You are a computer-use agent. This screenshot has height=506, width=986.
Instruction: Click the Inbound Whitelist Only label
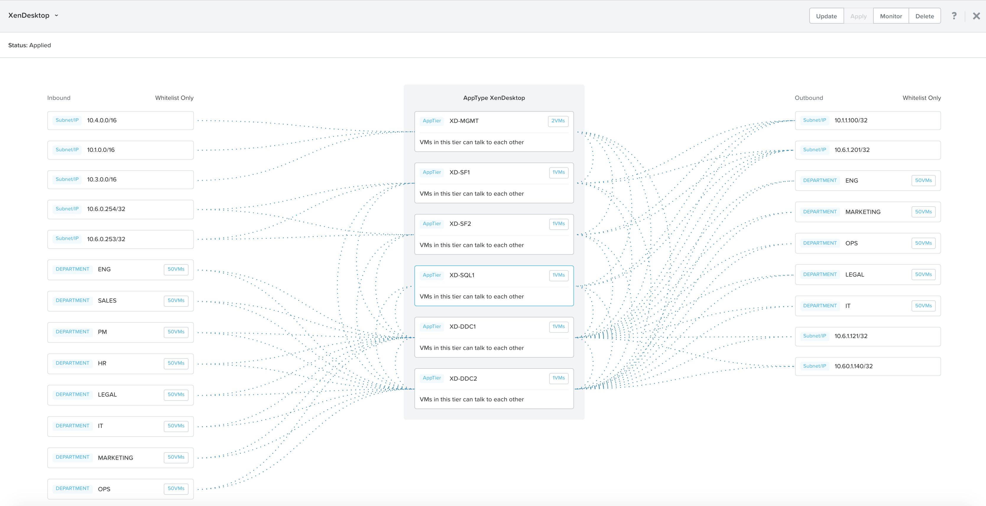coord(174,98)
